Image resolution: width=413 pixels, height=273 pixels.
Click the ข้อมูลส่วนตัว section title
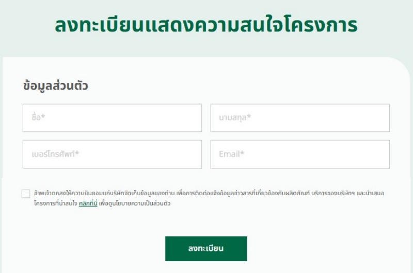[x=55, y=86]
